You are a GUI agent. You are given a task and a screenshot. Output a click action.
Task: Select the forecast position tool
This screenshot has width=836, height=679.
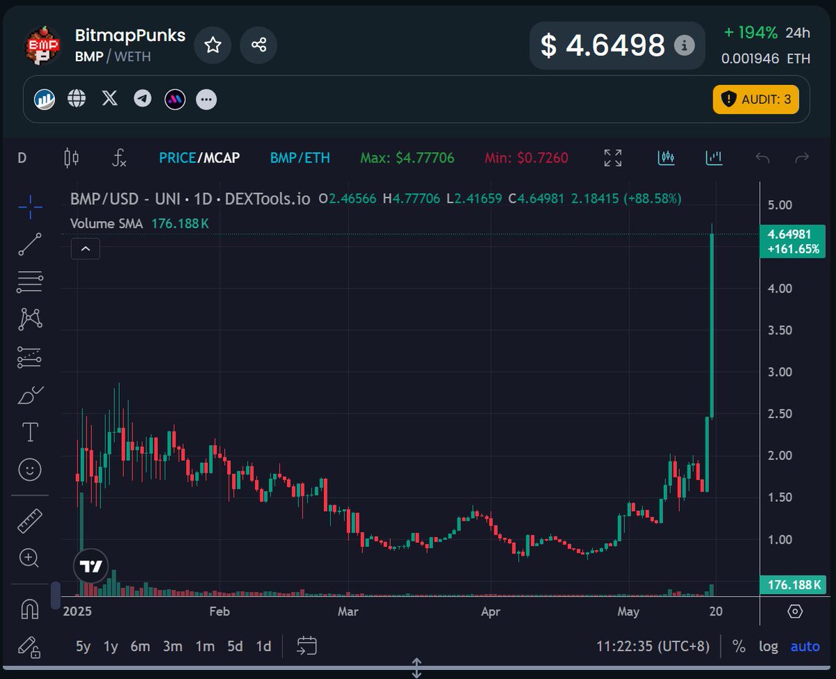(x=30, y=357)
